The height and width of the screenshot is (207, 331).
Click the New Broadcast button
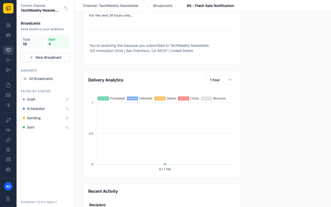pos(45,57)
